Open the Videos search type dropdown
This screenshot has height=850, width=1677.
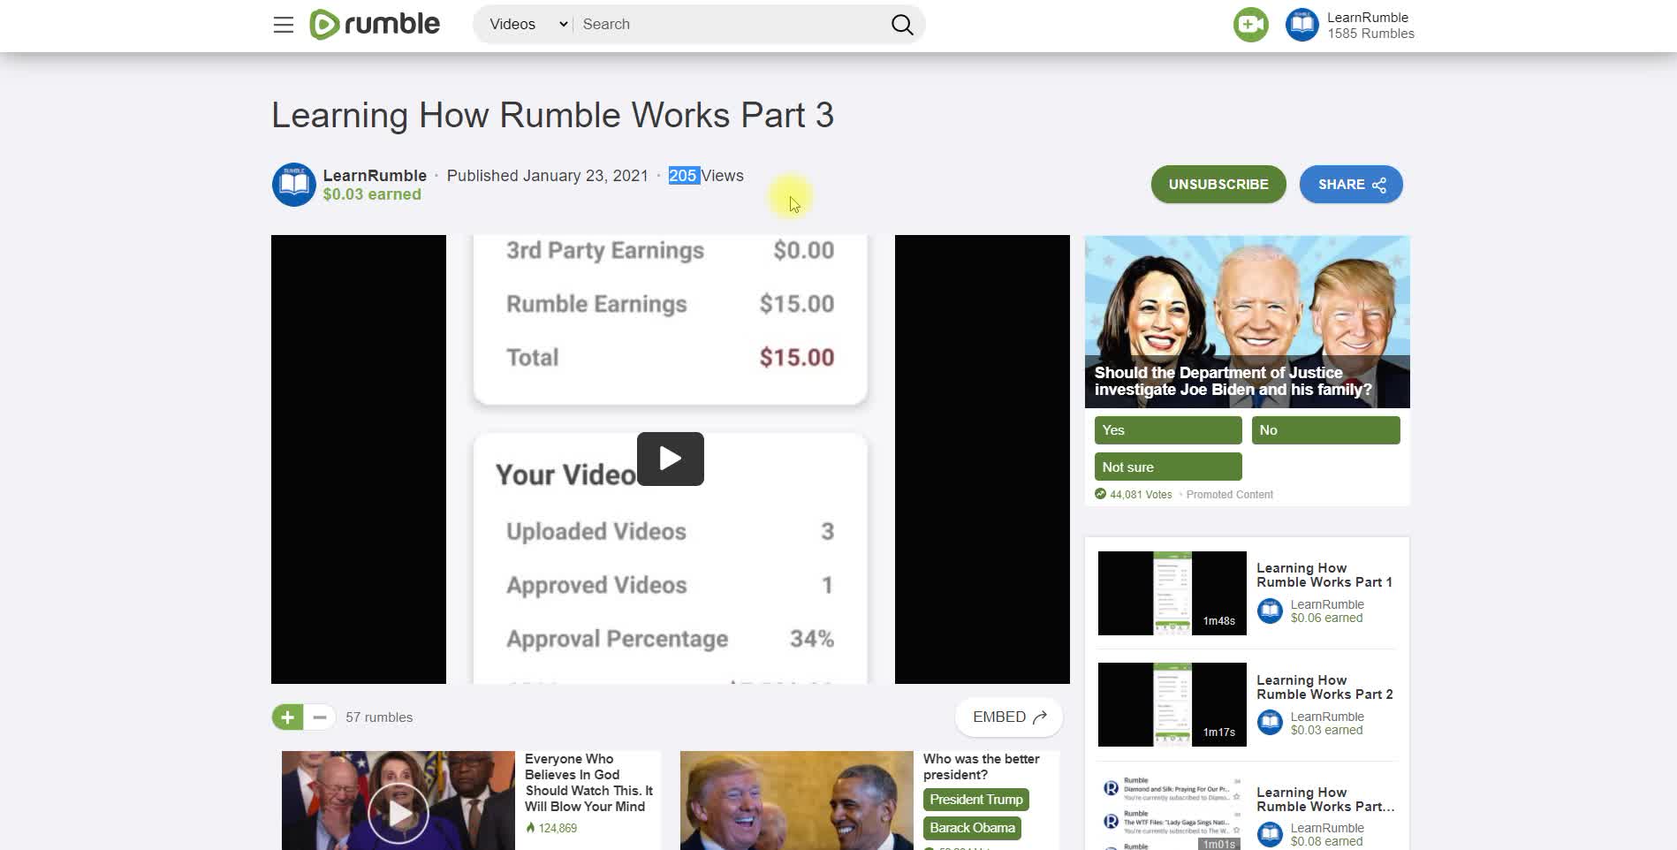(x=527, y=25)
